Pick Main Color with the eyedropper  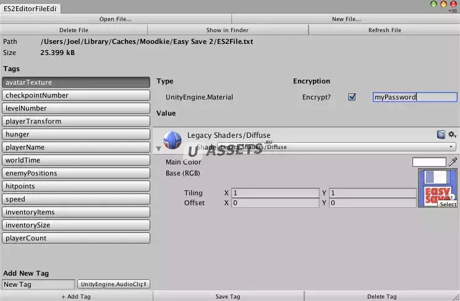(453, 162)
